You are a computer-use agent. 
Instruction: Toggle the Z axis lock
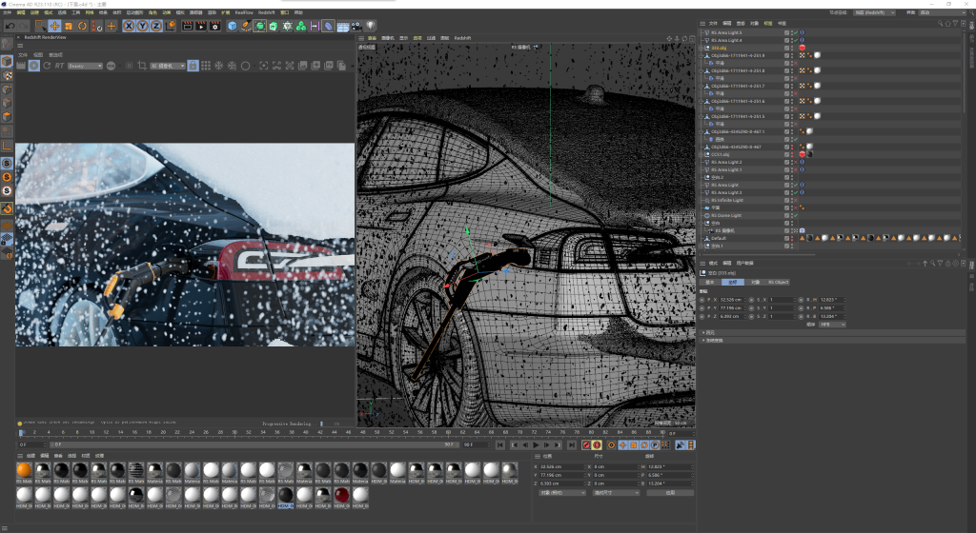[155, 26]
